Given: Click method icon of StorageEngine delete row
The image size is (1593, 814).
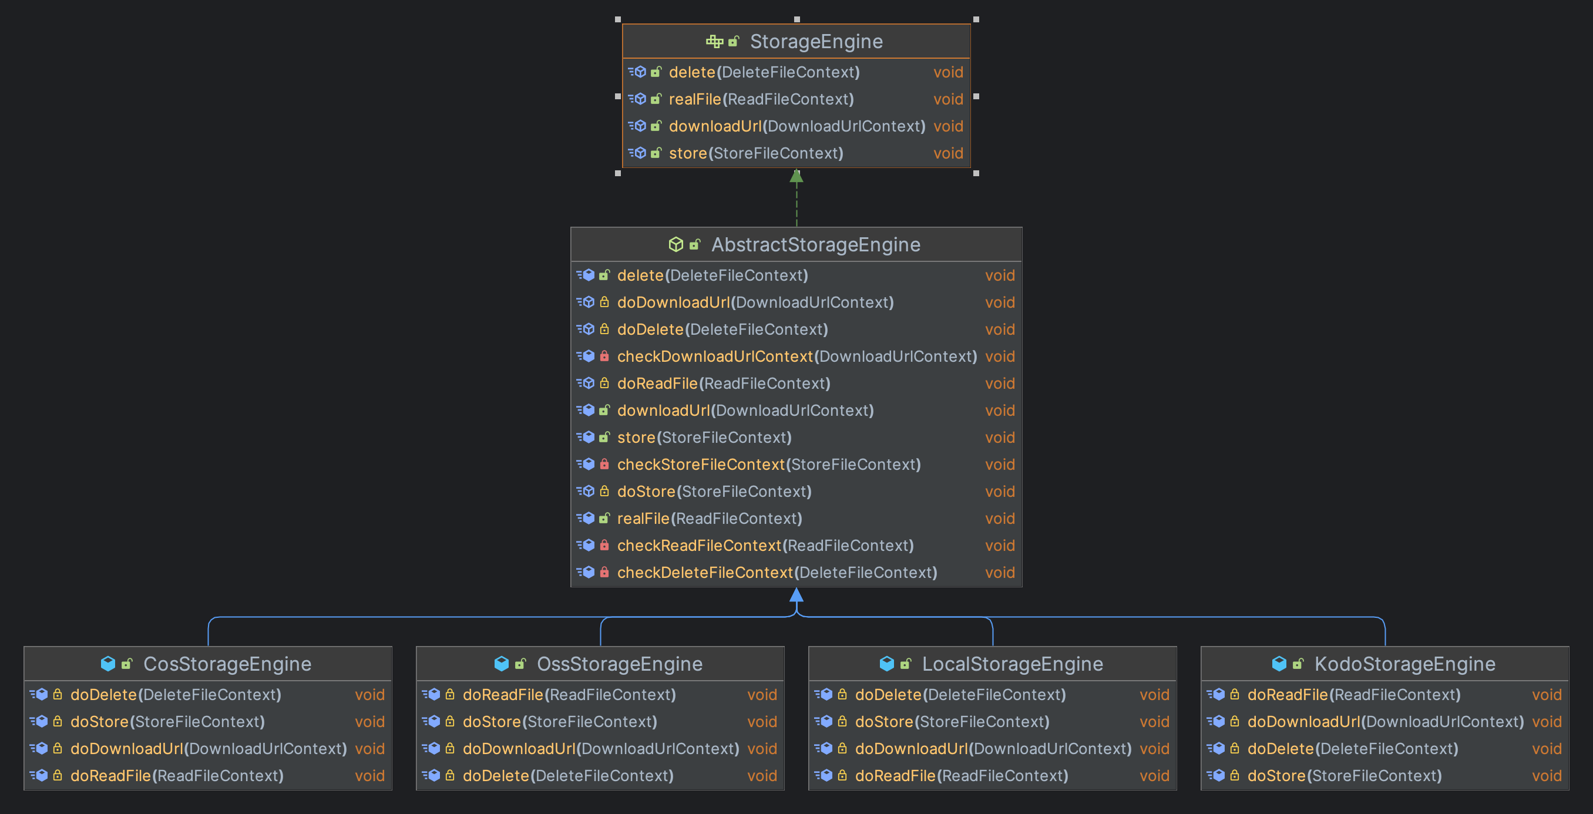Looking at the screenshot, I should click(637, 72).
